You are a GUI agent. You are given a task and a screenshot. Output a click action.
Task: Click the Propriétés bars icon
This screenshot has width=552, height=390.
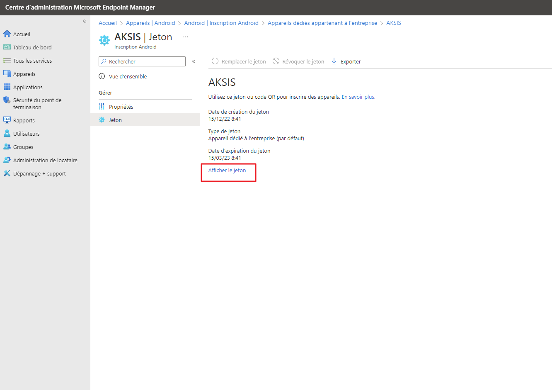[102, 107]
